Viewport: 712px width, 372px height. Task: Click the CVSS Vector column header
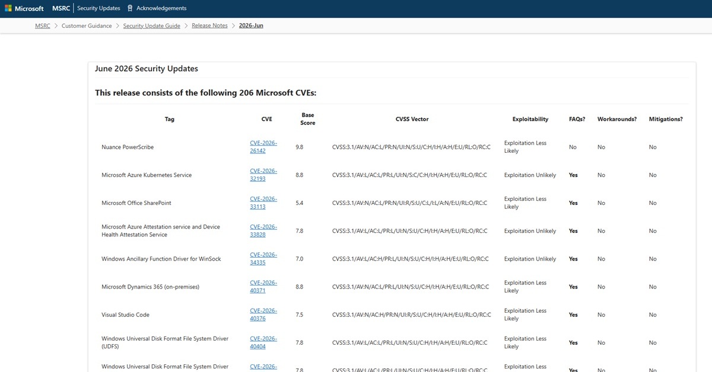point(412,119)
